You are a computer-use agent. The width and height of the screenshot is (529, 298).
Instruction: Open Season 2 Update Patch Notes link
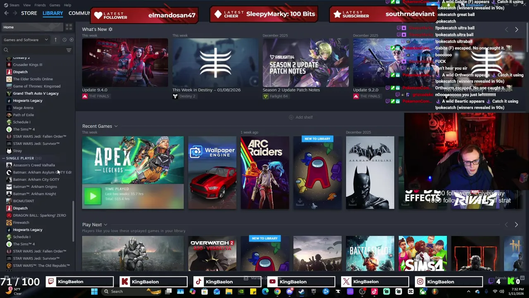[291, 90]
